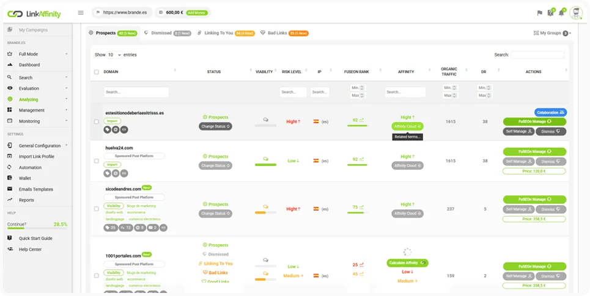Click the Continue progress bar at 28.5%
This screenshot has width=590, height=296.
point(37,229)
